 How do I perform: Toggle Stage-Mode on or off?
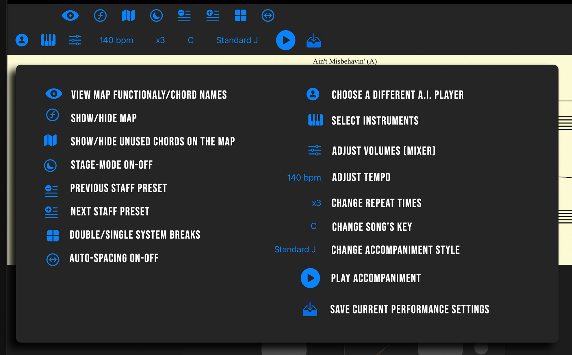pos(51,165)
